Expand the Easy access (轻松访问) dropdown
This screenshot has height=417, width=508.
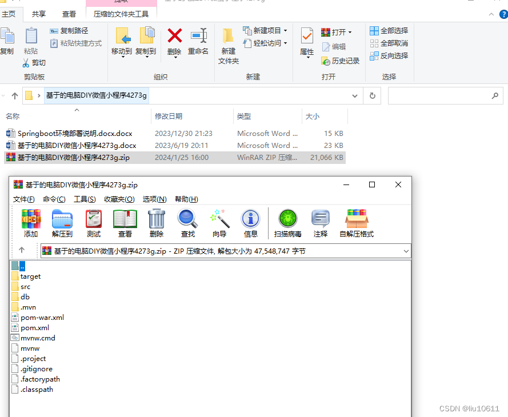285,43
